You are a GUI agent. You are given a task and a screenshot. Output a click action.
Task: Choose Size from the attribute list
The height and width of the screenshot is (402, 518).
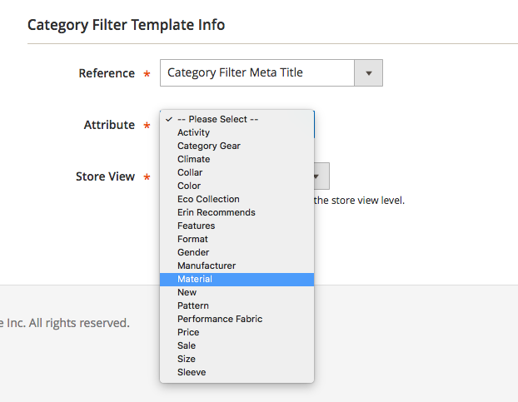coord(187,359)
